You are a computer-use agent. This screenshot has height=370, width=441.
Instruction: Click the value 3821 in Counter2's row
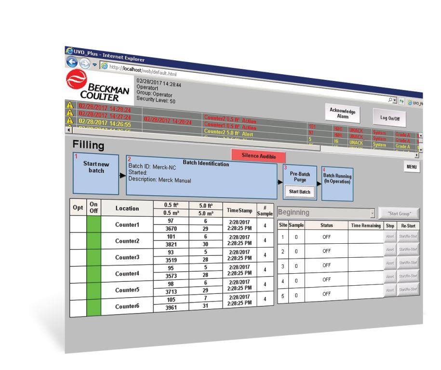171,244
